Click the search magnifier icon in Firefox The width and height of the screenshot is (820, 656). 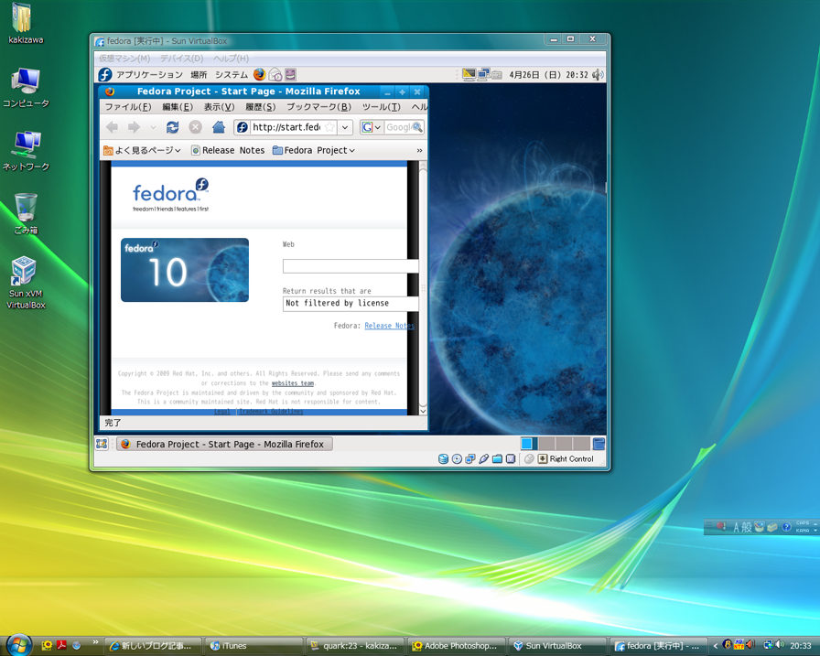coord(416,127)
